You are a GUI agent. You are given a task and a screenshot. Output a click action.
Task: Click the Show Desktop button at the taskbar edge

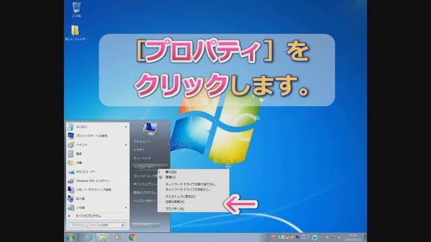coord(364,237)
